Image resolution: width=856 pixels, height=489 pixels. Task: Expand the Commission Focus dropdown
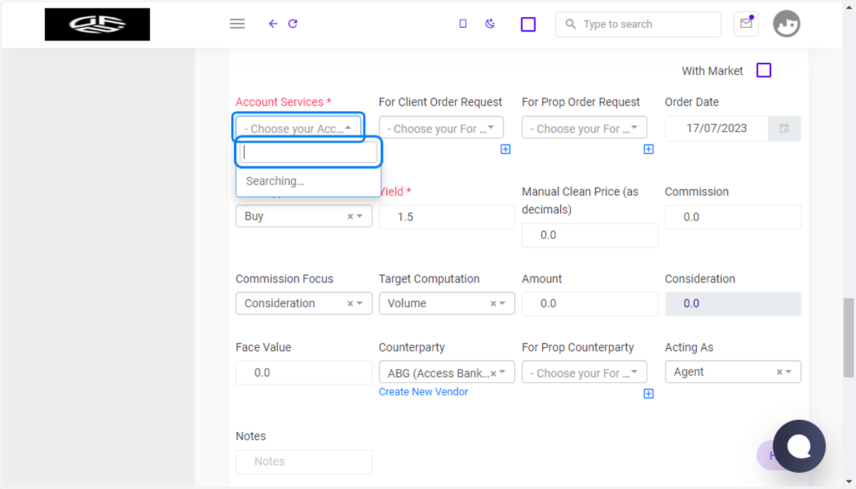click(x=360, y=303)
